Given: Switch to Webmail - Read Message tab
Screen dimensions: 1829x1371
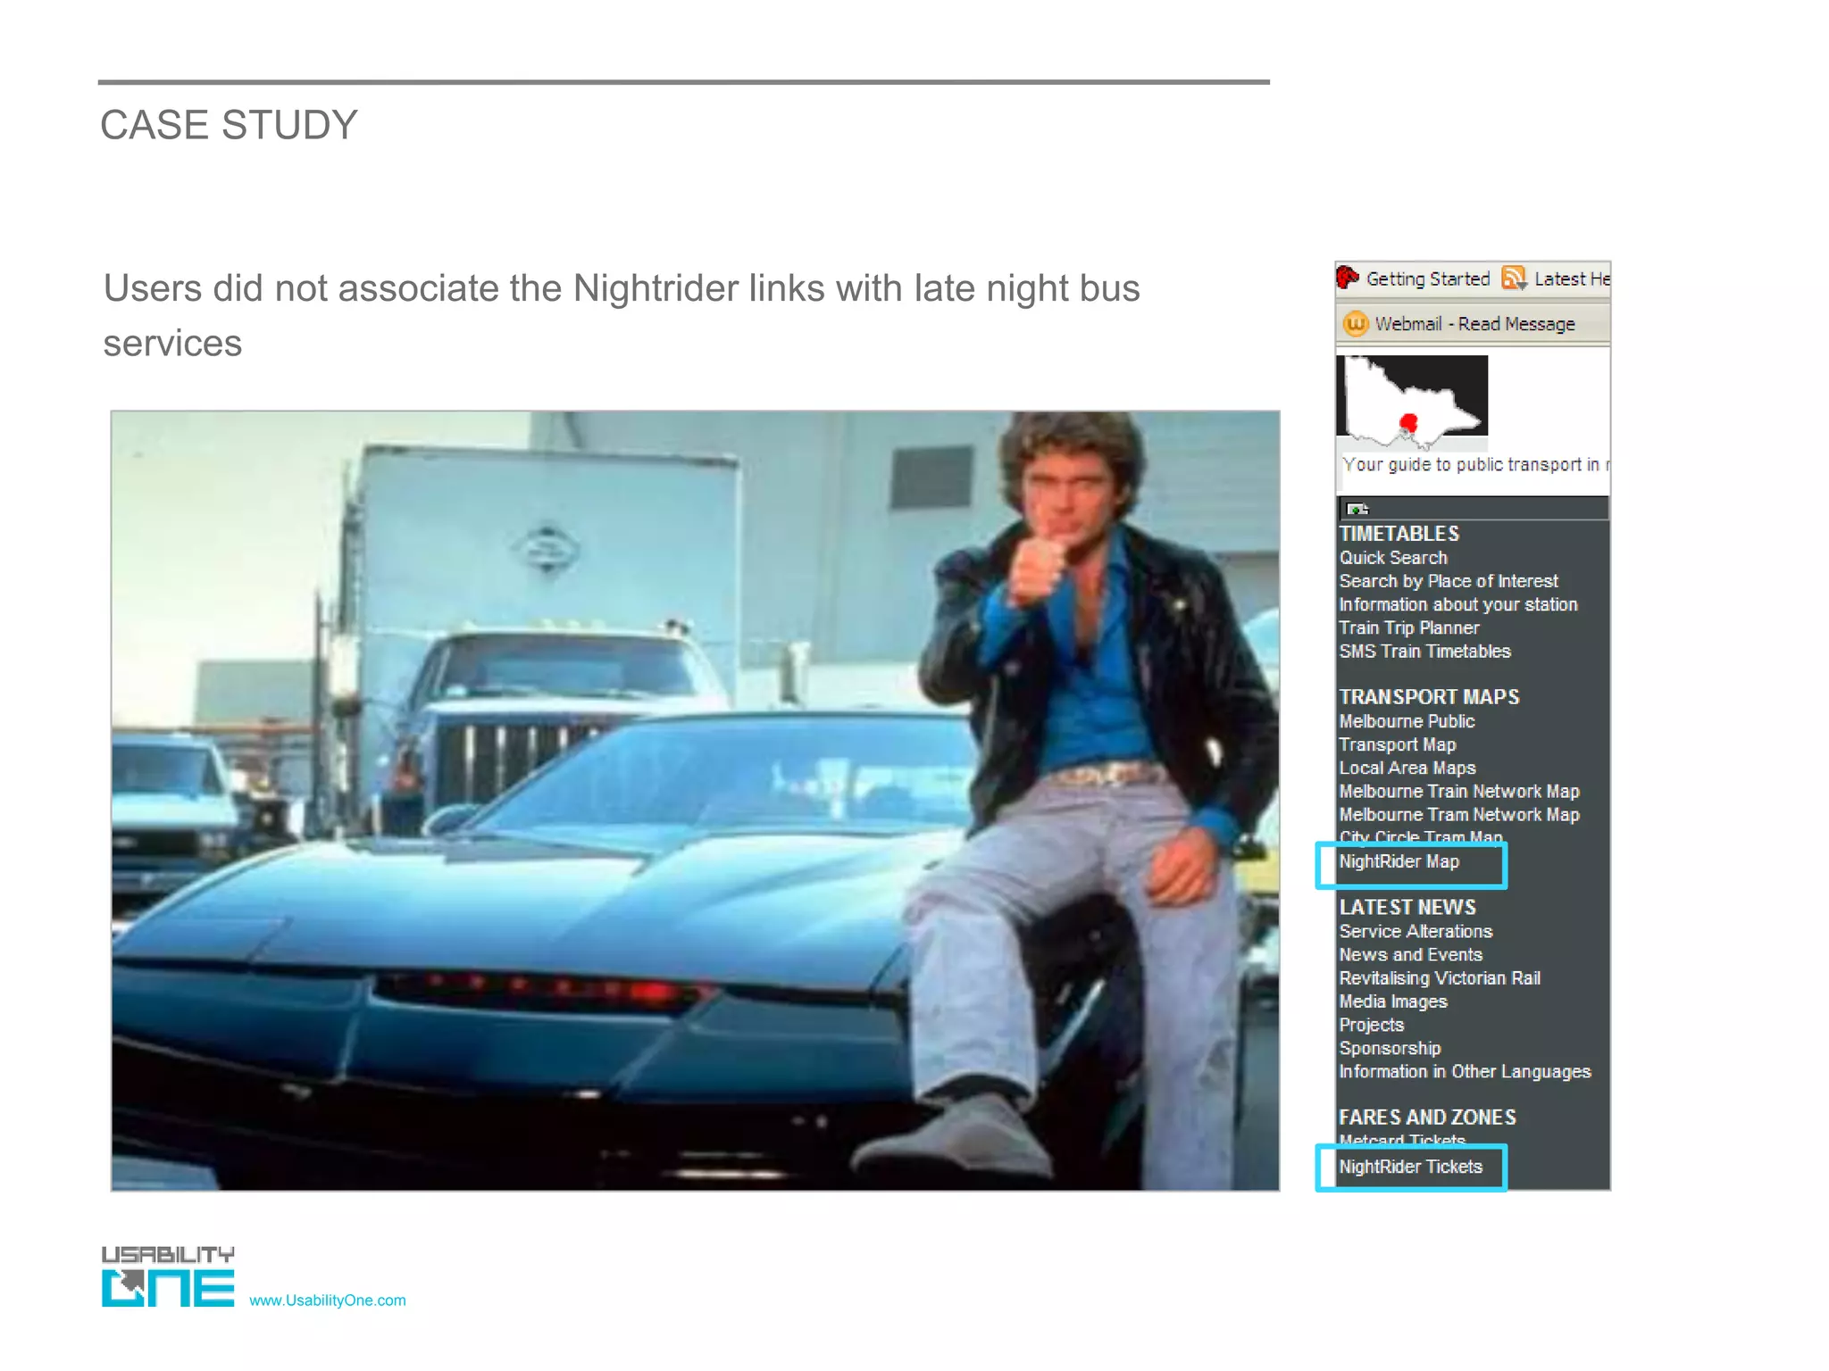Looking at the screenshot, I should point(1474,324).
